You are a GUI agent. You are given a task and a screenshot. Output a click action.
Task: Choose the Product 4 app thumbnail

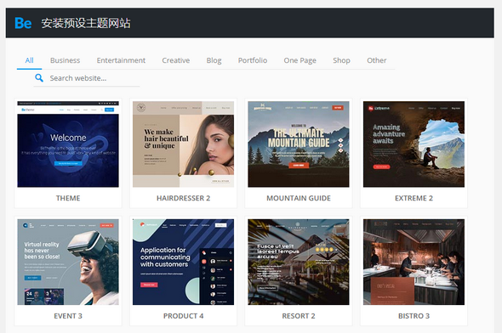(183, 262)
